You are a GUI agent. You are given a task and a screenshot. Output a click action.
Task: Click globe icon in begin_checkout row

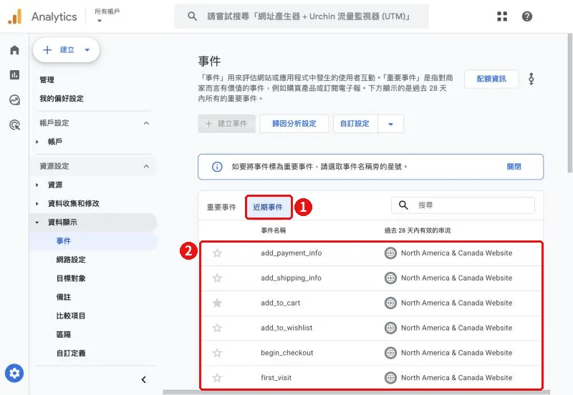click(x=390, y=353)
